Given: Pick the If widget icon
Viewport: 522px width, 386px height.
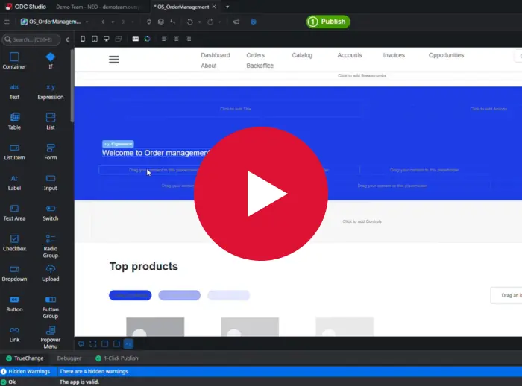Looking at the screenshot, I should [50, 60].
